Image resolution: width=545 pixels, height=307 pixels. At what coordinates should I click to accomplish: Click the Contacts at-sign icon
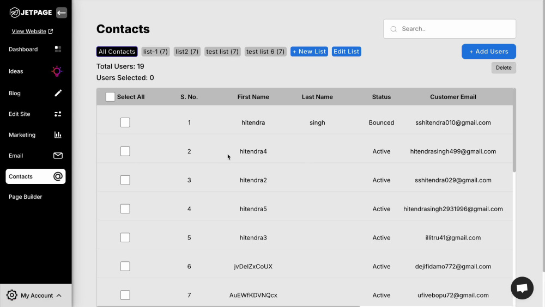(x=58, y=176)
